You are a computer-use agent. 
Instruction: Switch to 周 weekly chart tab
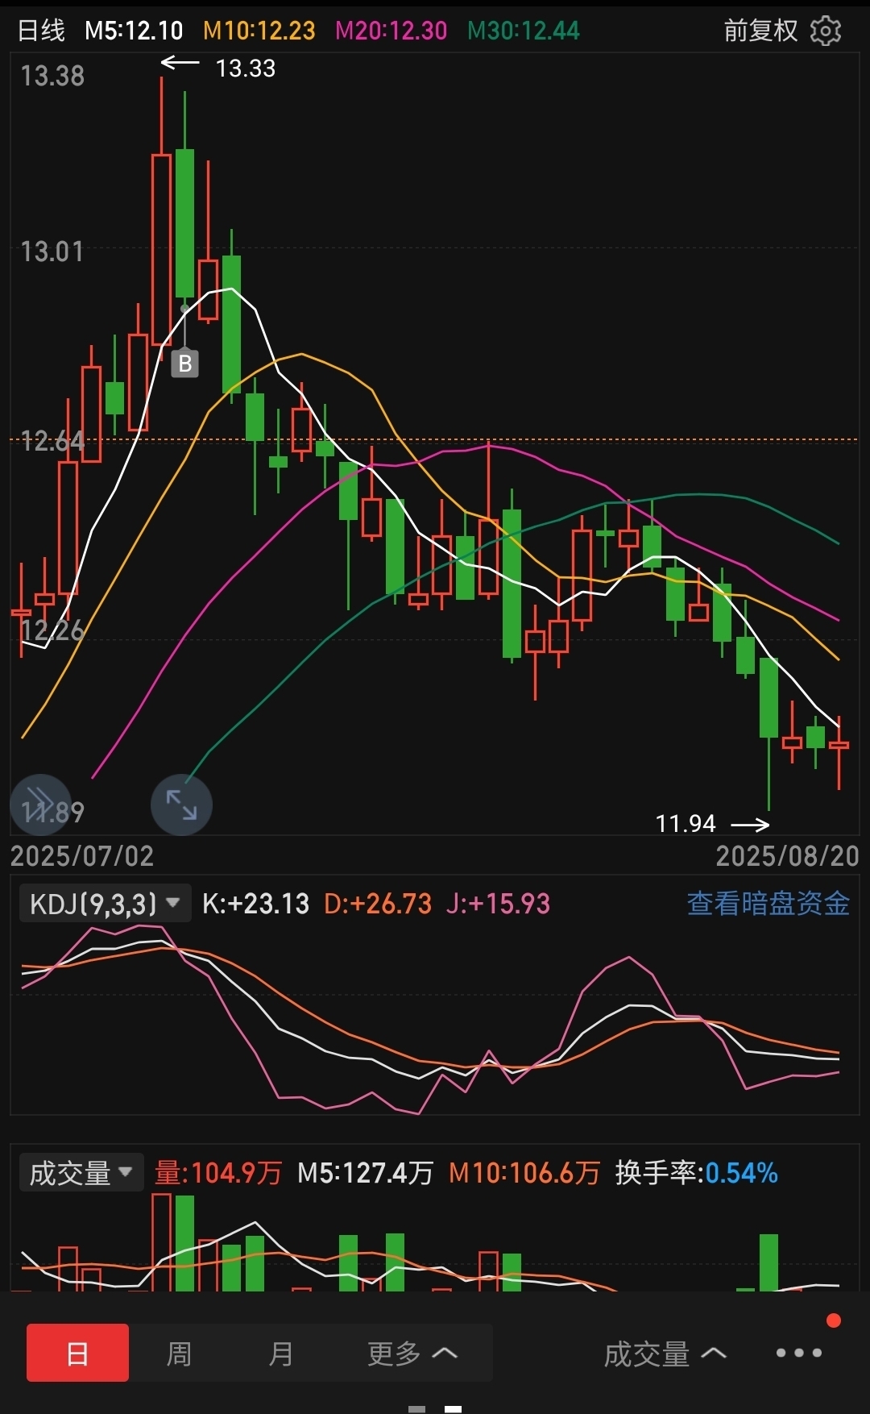coord(179,1353)
